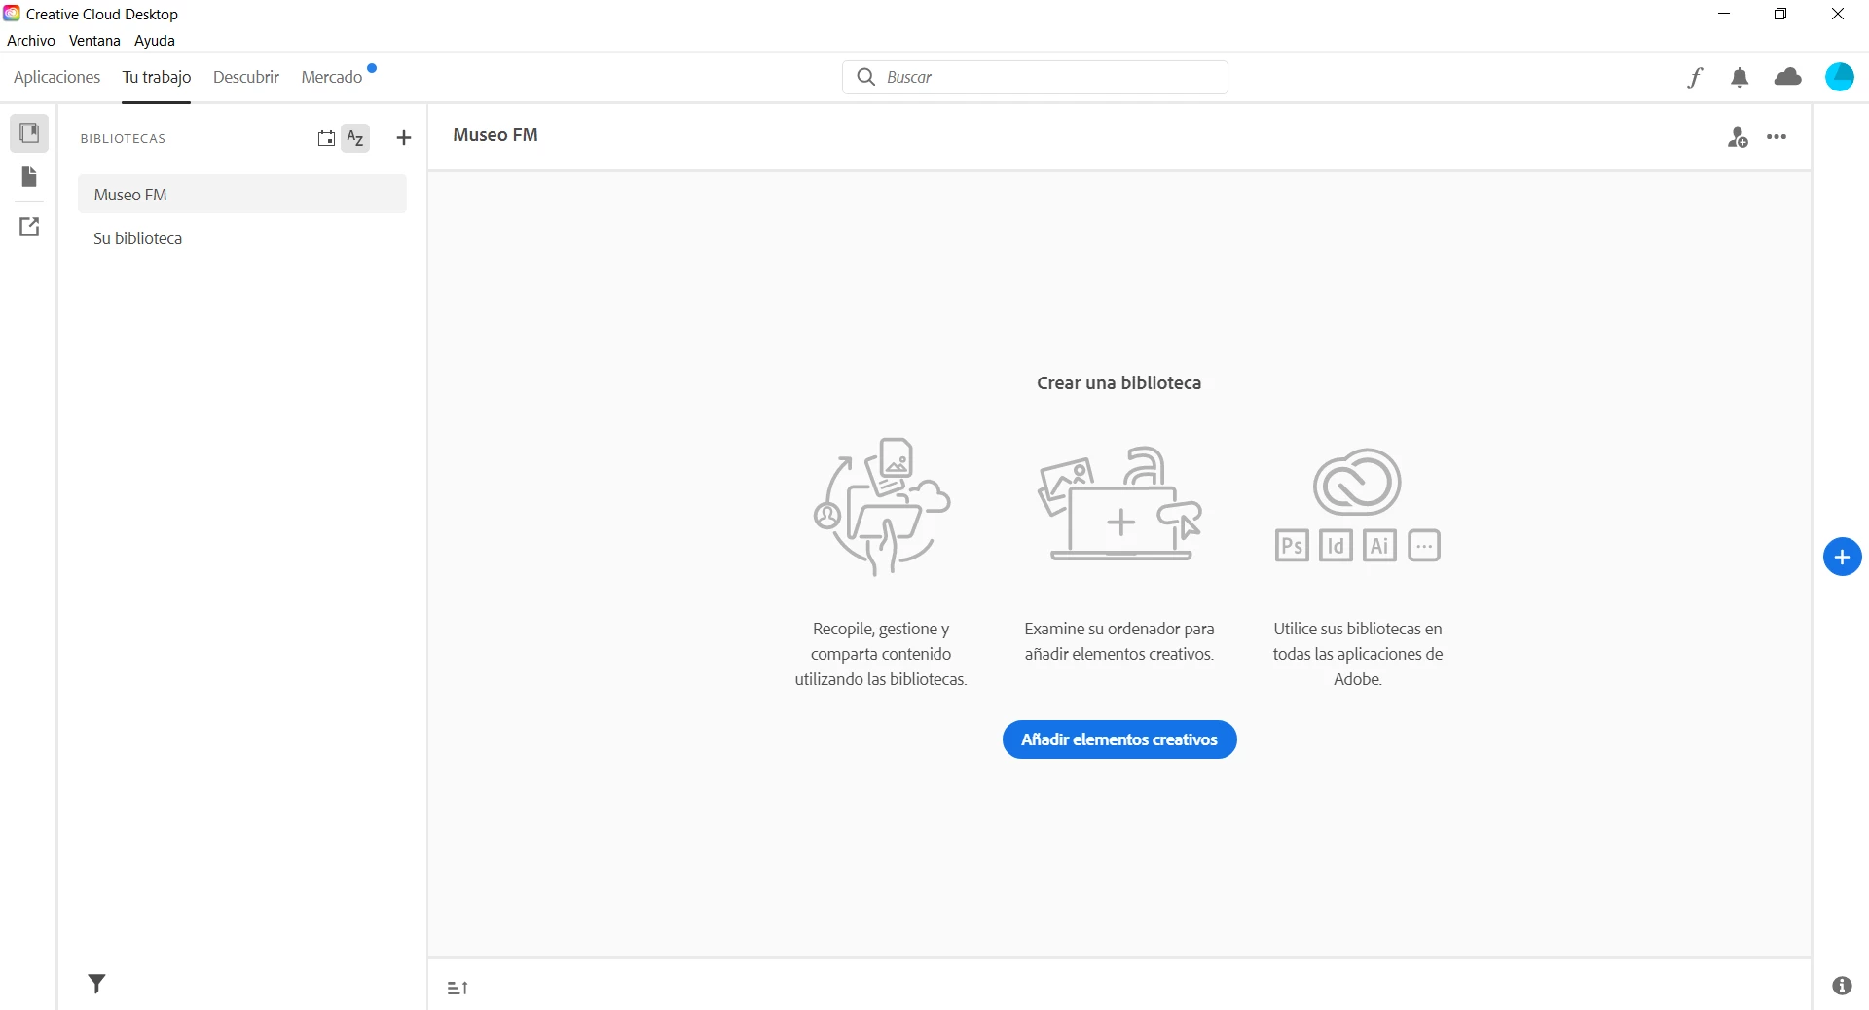Select Su biblioteca in the list

coord(242,238)
